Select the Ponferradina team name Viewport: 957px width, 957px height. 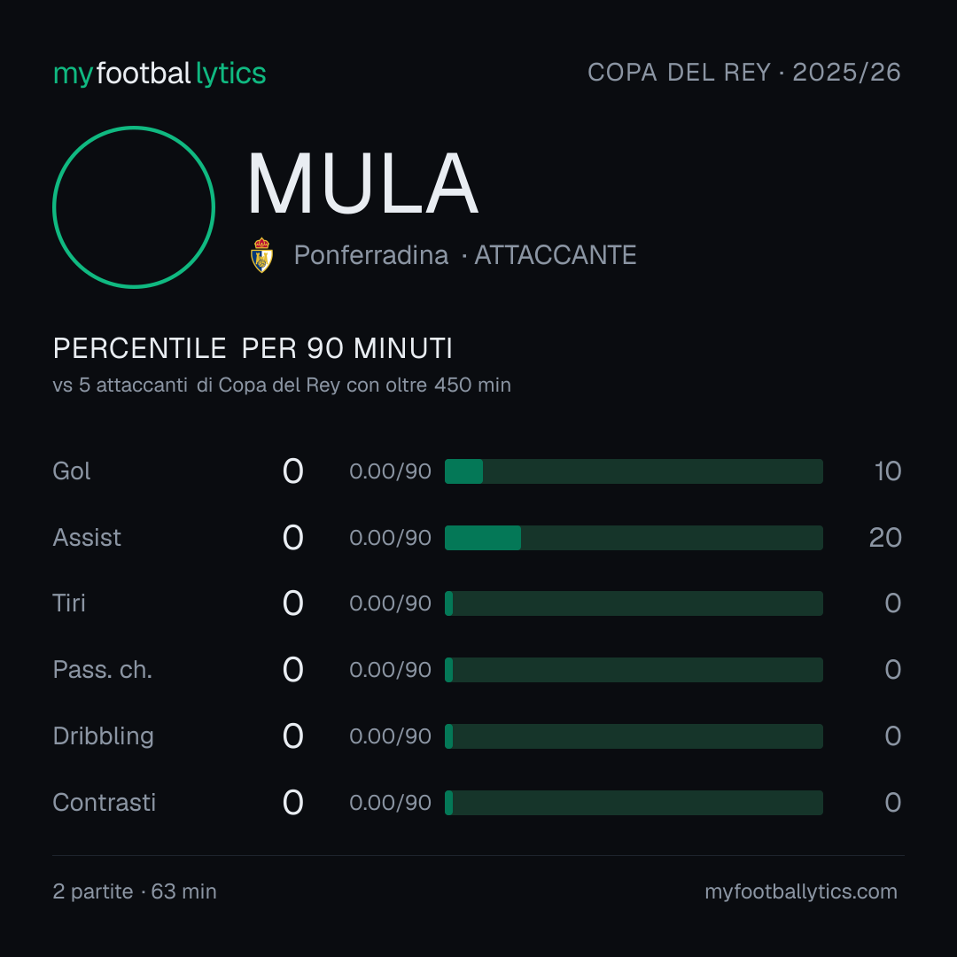click(371, 255)
